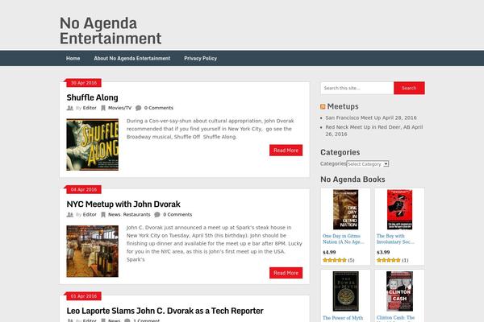This screenshot has width=484, height=322.
Task: Click the $3.99 price text
Action: click(383, 252)
